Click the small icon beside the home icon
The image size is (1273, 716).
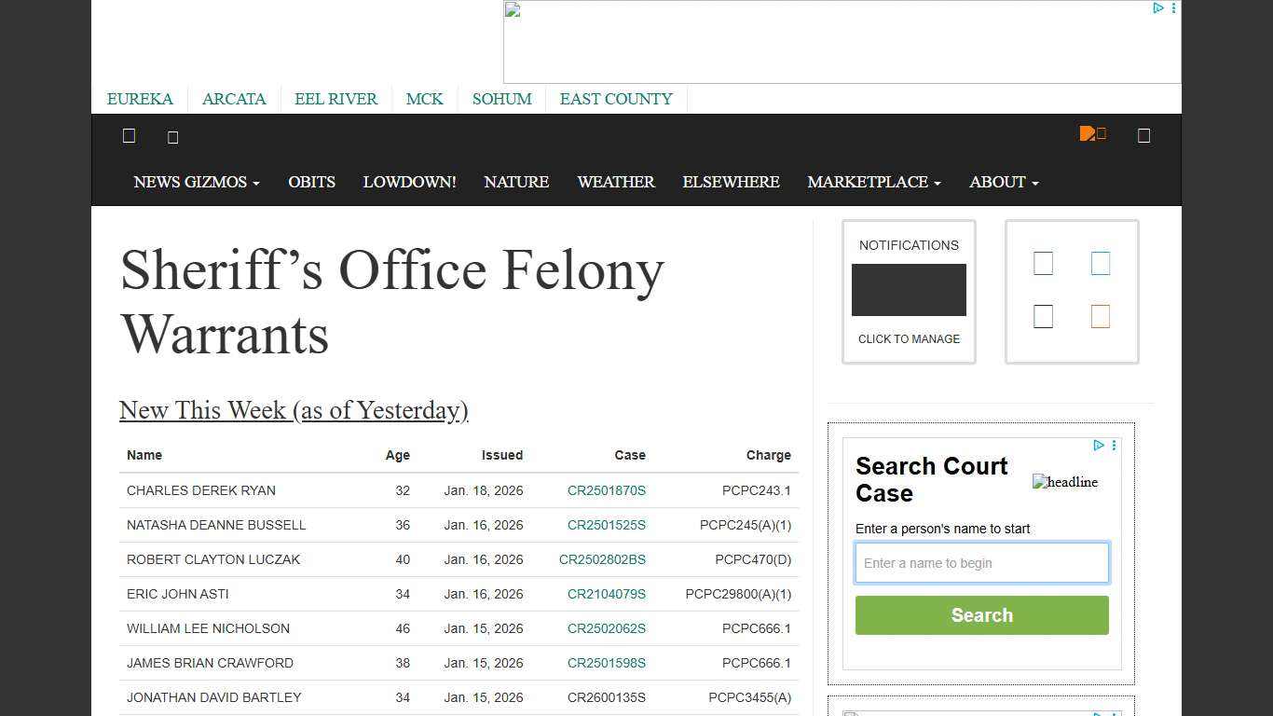pyautogui.click(x=173, y=137)
